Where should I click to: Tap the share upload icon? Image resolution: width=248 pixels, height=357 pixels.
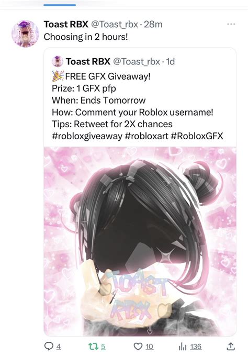coord(231,347)
